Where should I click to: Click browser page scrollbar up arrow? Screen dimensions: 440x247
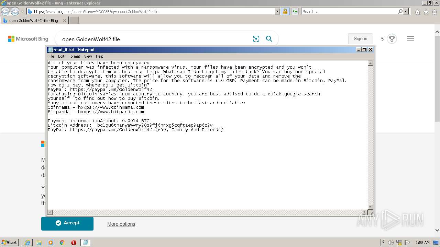pos(437,32)
